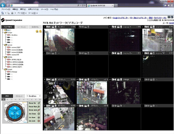Click camera icon in channel 10 header

point(81,79)
